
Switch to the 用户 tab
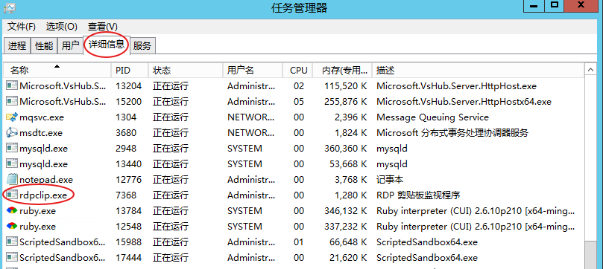(x=70, y=46)
